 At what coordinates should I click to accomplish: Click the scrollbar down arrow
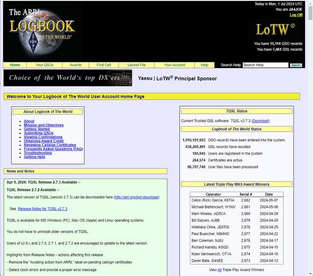pos(311,274)
